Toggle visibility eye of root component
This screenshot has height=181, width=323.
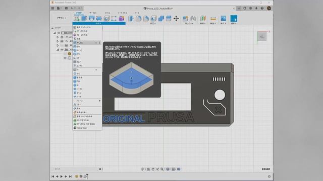(59, 33)
